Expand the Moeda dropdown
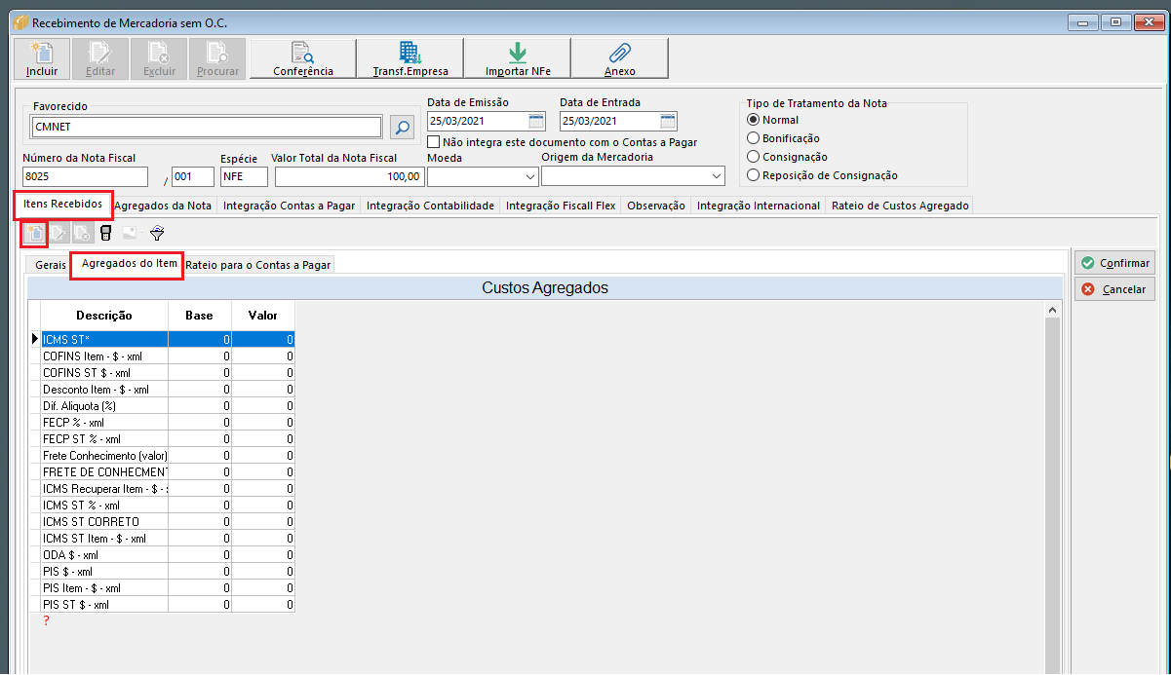Viewport: 1171px width, 675px height. 530,176
